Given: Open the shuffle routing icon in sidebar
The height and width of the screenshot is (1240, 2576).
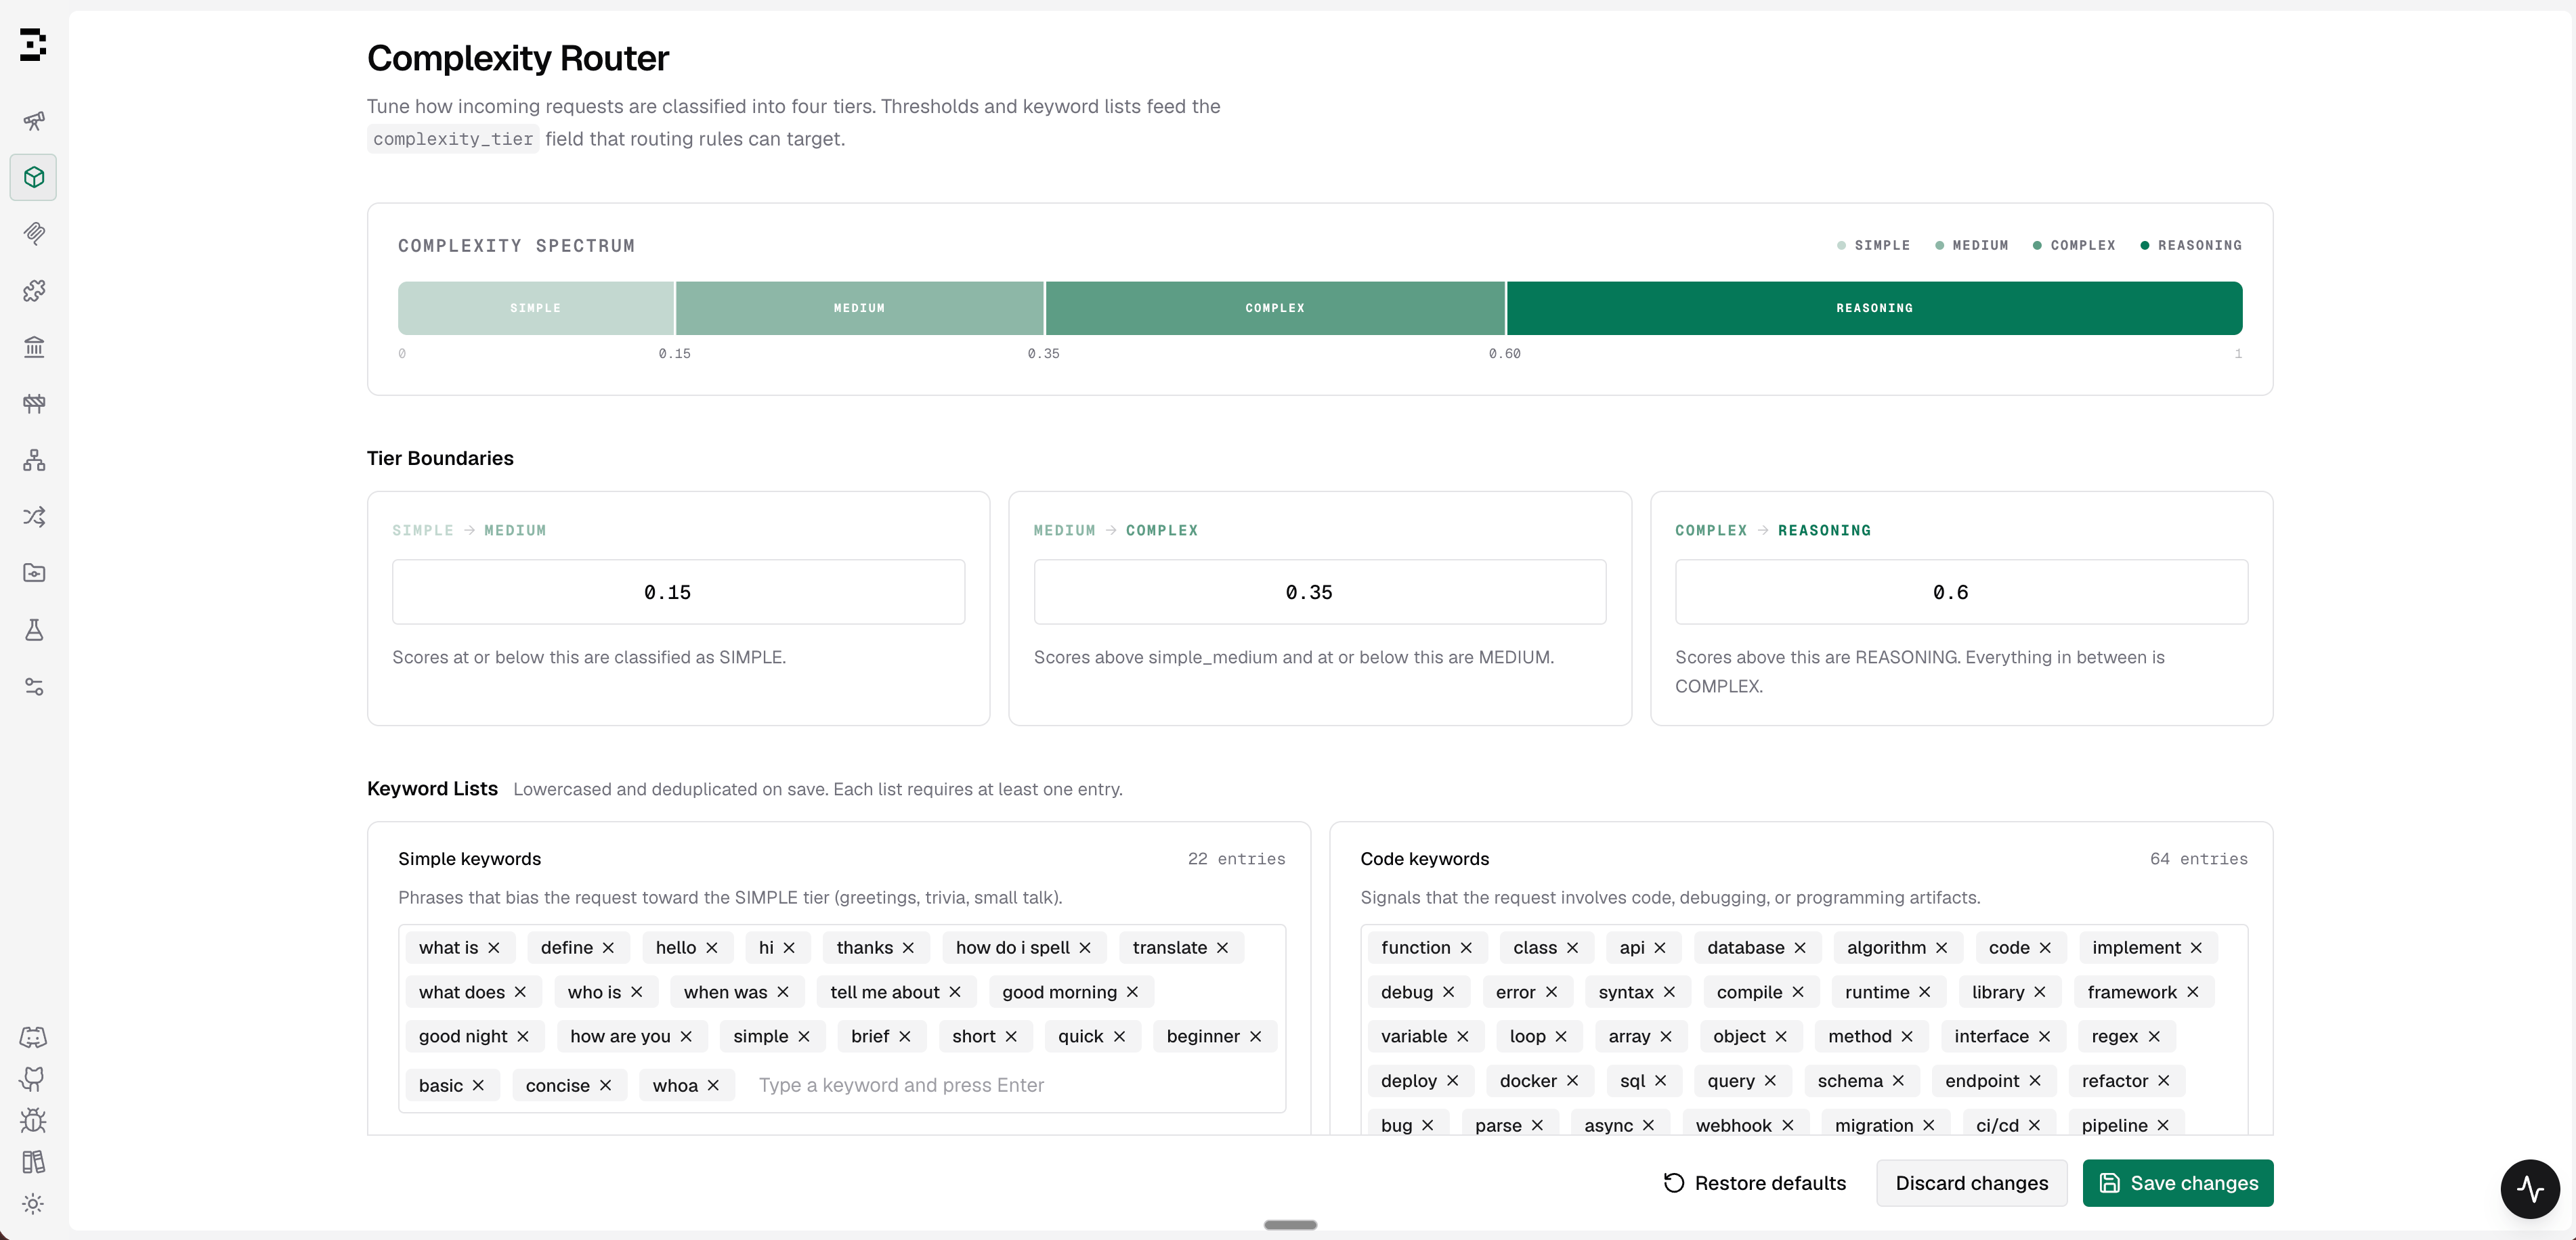Looking at the screenshot, I should (34, 516).
